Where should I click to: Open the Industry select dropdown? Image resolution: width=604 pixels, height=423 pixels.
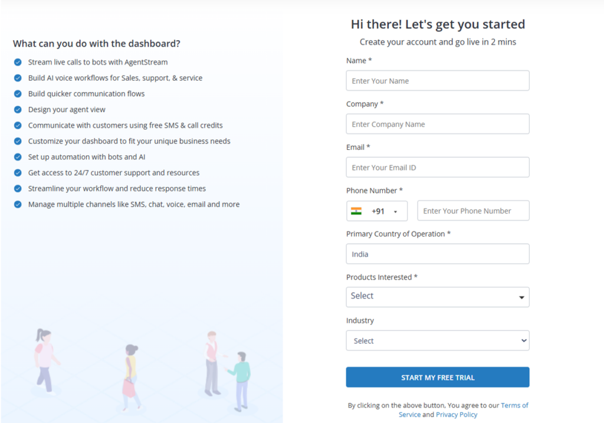coord(437,340)
